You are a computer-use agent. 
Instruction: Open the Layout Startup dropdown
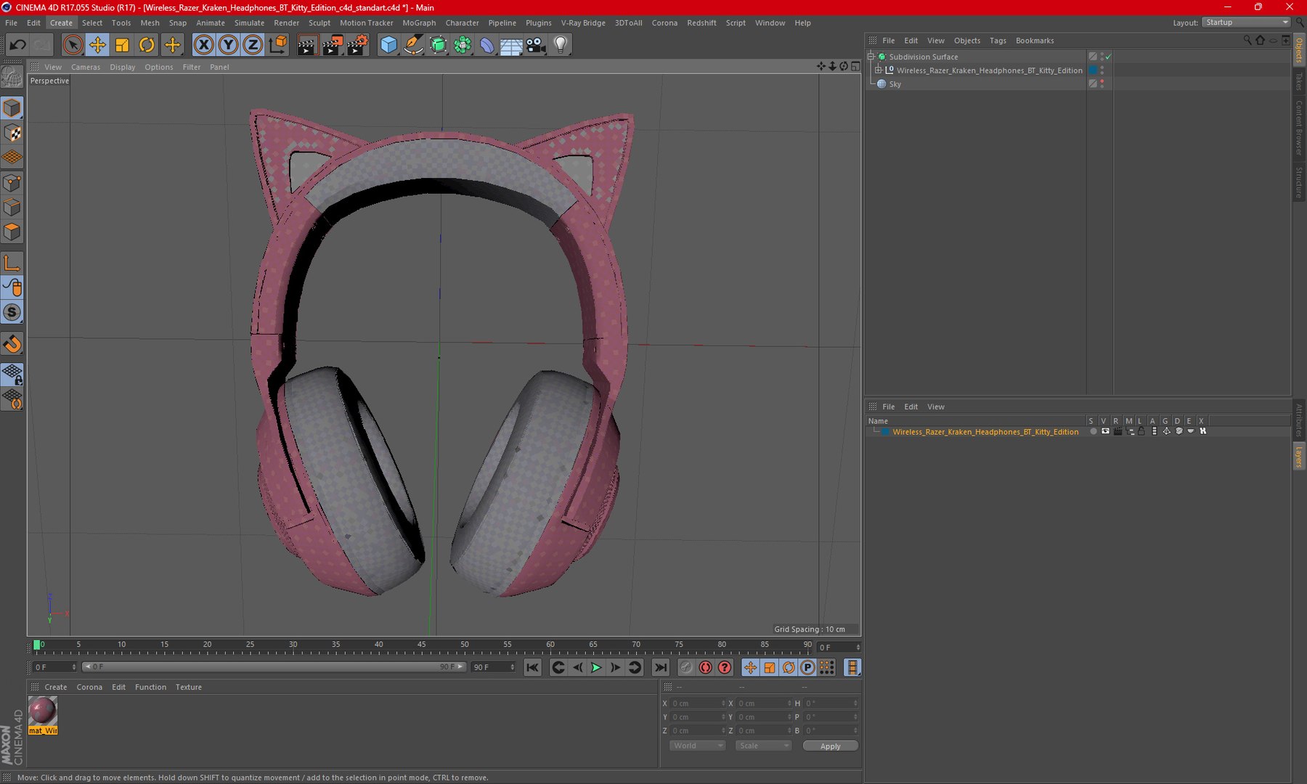click(1246, 23)
